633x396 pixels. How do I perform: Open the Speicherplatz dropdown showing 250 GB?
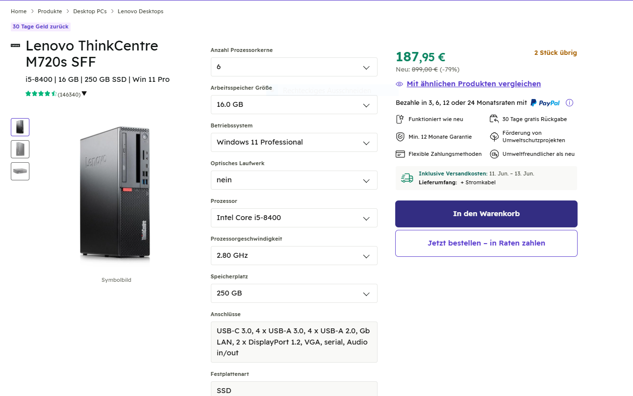click(x=294, y=294)
